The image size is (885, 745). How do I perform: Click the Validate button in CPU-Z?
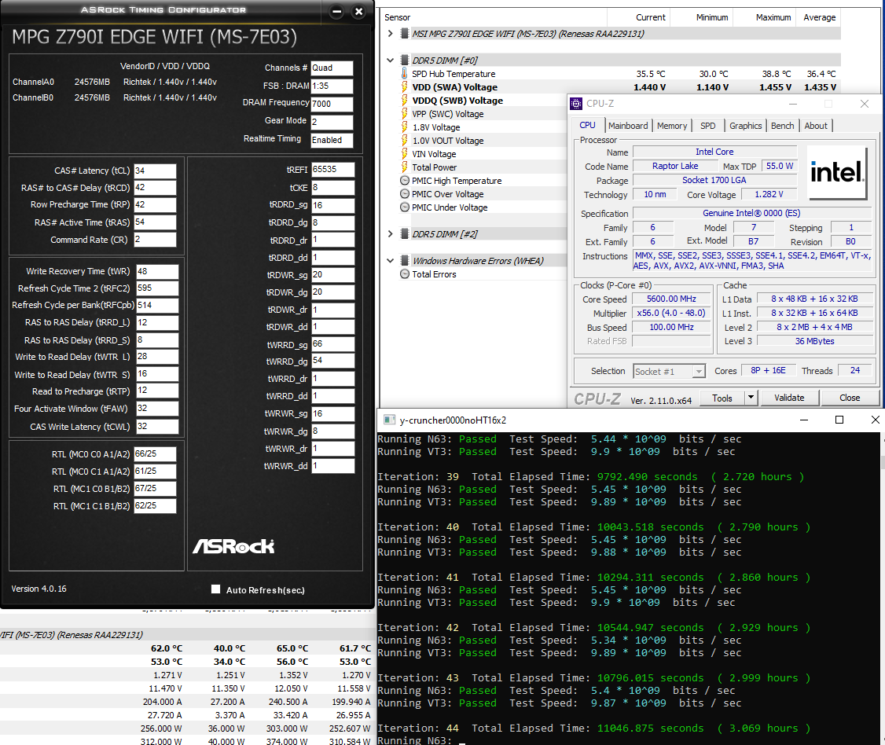pos(789,398)
